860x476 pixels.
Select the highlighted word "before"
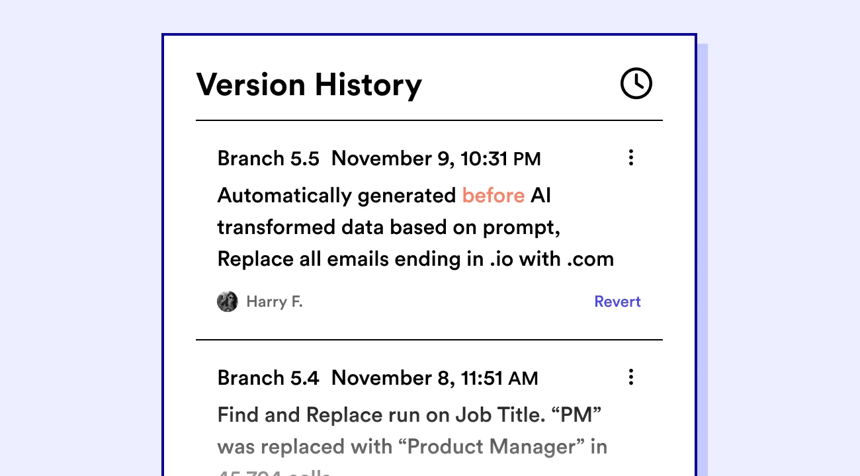pos(494,195)
